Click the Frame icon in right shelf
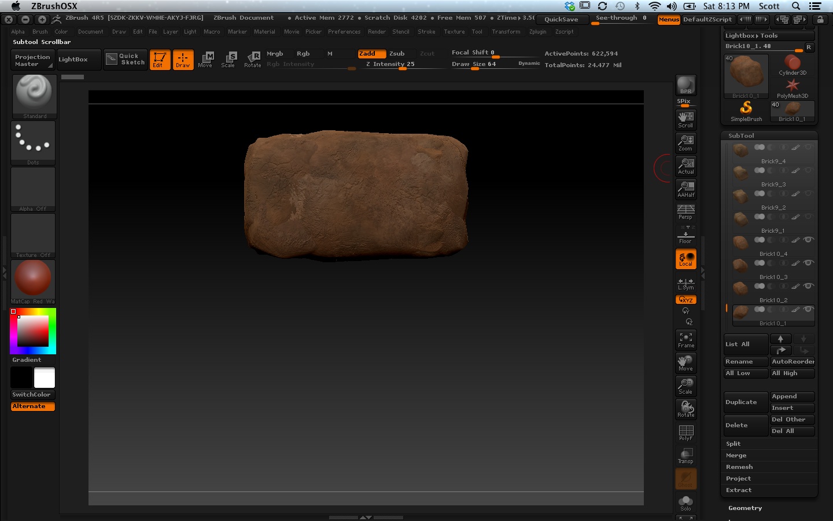 coord(685,340)
